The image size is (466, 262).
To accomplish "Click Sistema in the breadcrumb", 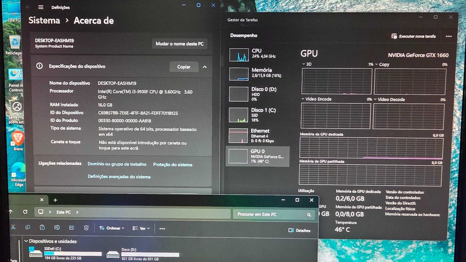I will click(x=44, y=20).
